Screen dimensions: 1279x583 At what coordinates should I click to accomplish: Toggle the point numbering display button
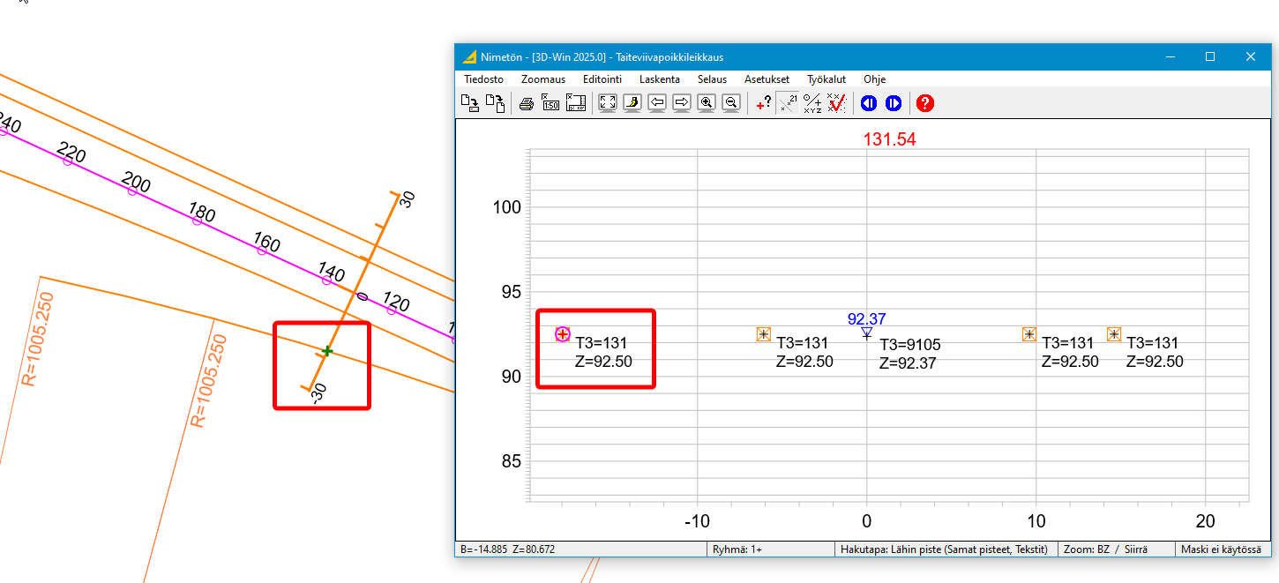click(x=788, y=103)
